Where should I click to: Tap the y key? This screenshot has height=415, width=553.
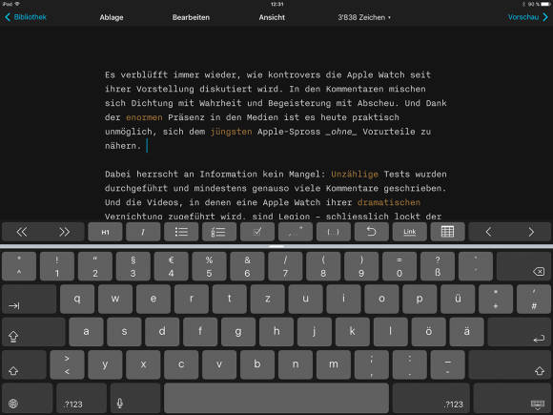[105, 364]
